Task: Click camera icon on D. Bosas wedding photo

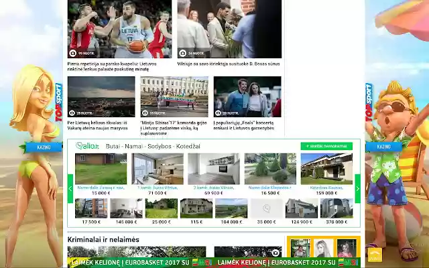Action: [x=182, y=53]
